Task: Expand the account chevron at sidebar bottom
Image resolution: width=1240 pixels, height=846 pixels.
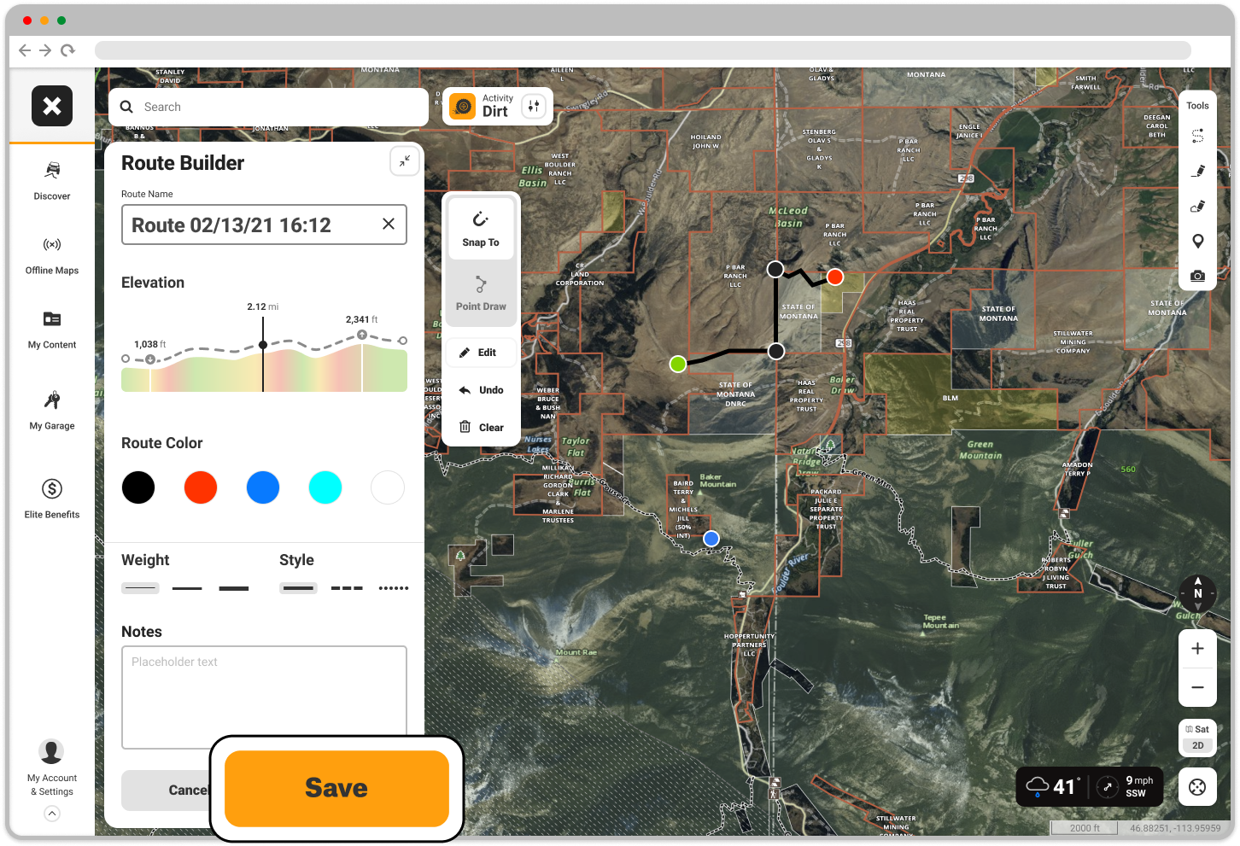Action: 52,814
